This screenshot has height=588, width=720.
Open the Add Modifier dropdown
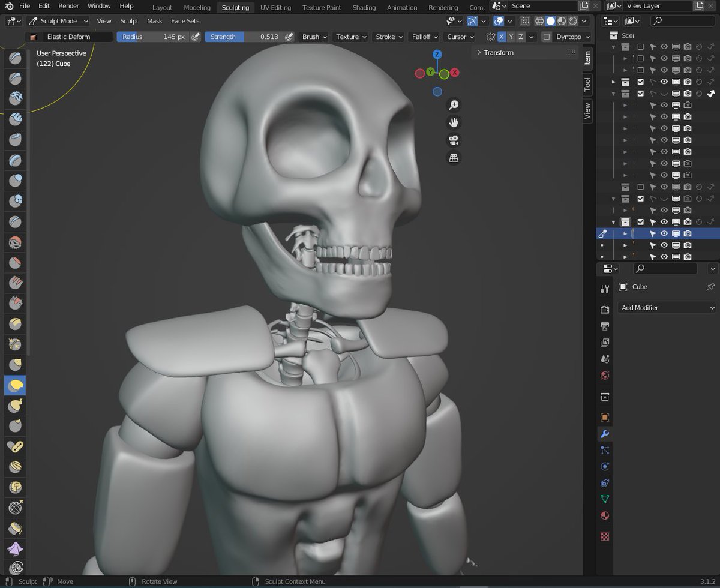tap(667, 308)
